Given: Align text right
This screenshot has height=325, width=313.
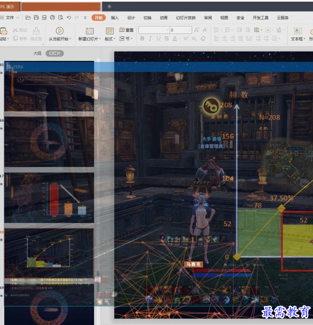Looking at the screenshot, I should coord(233,39).
